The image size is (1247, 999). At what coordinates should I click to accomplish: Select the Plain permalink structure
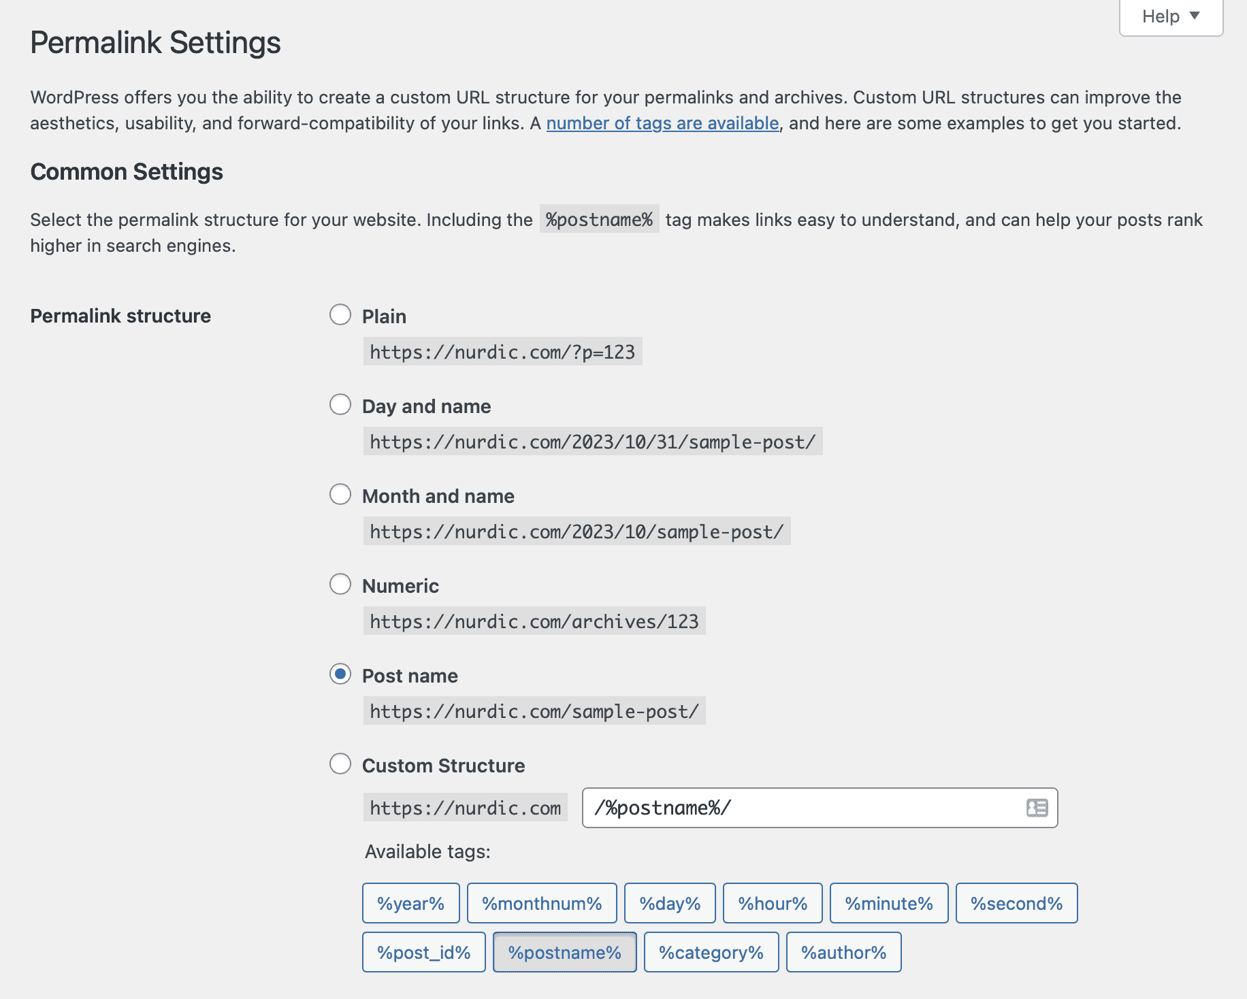(340, 314)
